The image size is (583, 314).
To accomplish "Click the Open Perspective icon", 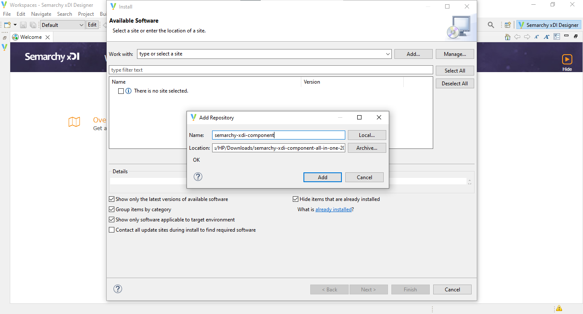I will 507,25.
